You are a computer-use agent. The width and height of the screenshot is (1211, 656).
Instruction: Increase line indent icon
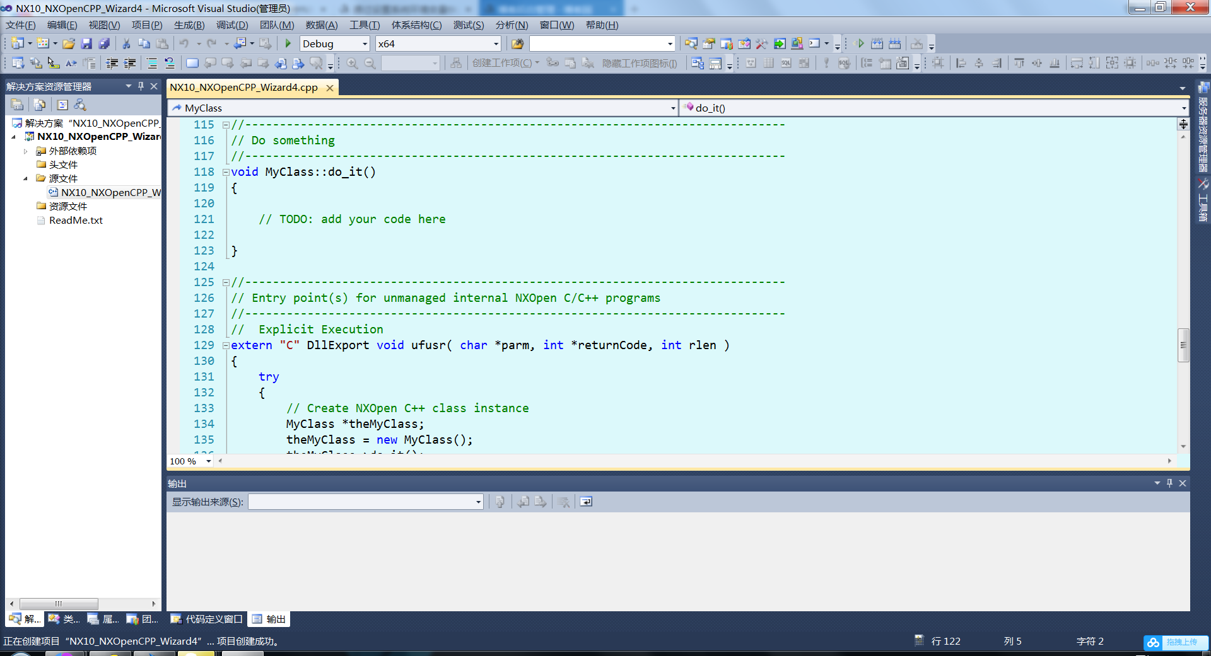(x=130, y=63)
